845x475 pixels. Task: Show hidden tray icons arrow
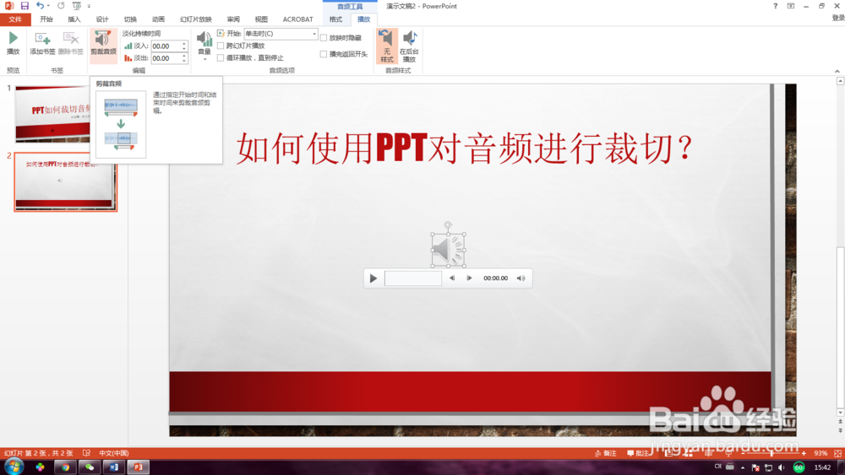[x=743, y=467]
